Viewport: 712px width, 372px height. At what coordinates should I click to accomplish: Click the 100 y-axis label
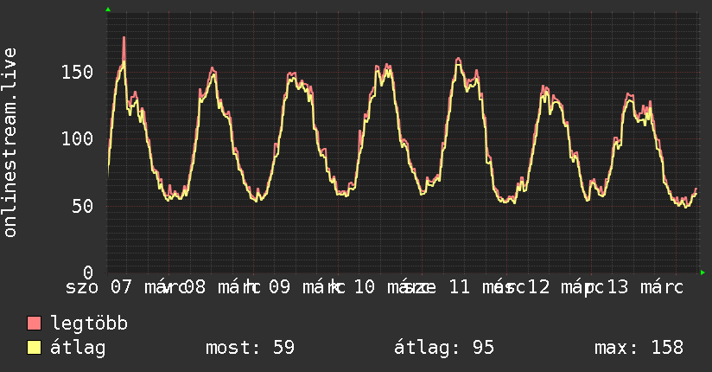coord(77,138)
